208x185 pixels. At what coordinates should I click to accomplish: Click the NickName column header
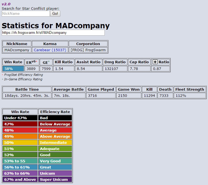17,44
